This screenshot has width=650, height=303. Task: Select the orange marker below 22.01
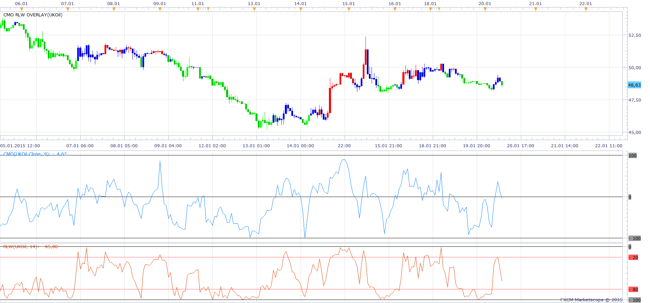click(x=586, y=9)
